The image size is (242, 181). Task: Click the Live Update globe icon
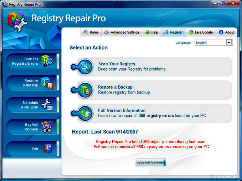pos(191,32)
